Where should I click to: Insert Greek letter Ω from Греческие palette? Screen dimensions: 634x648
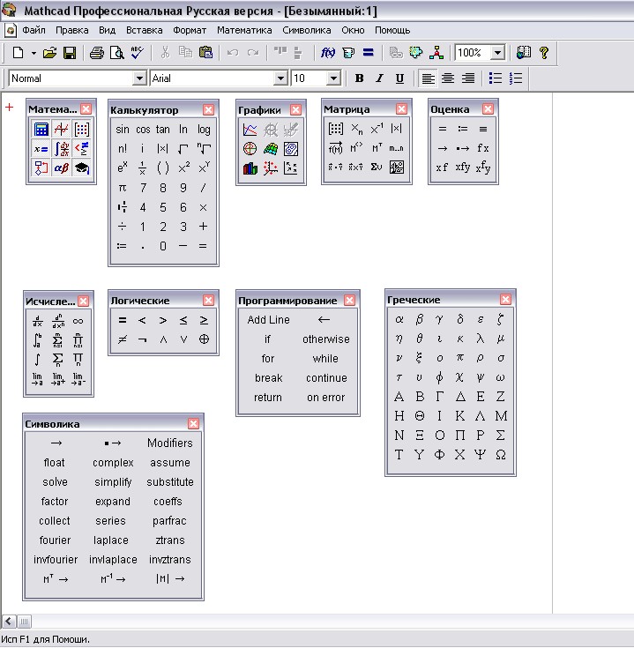click(x=501, y=455)
